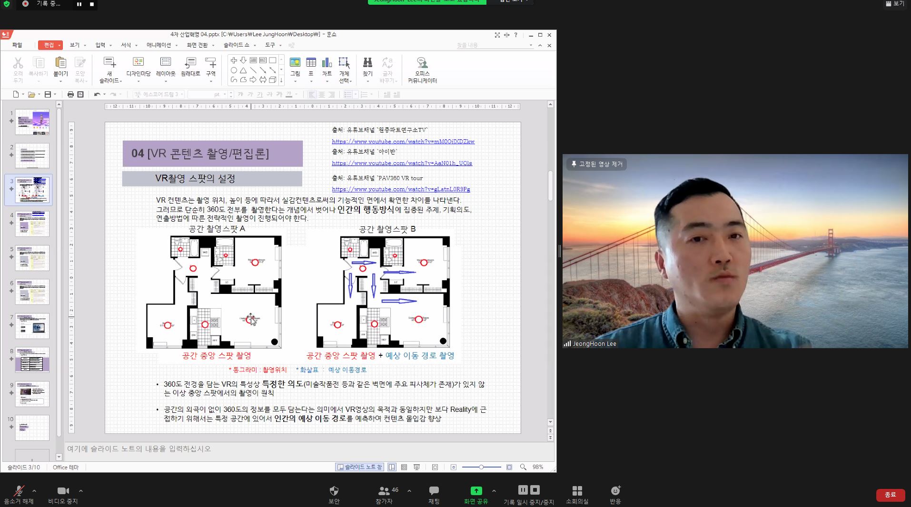Add a new slide with 새 슬라이드

coord(109,63)
